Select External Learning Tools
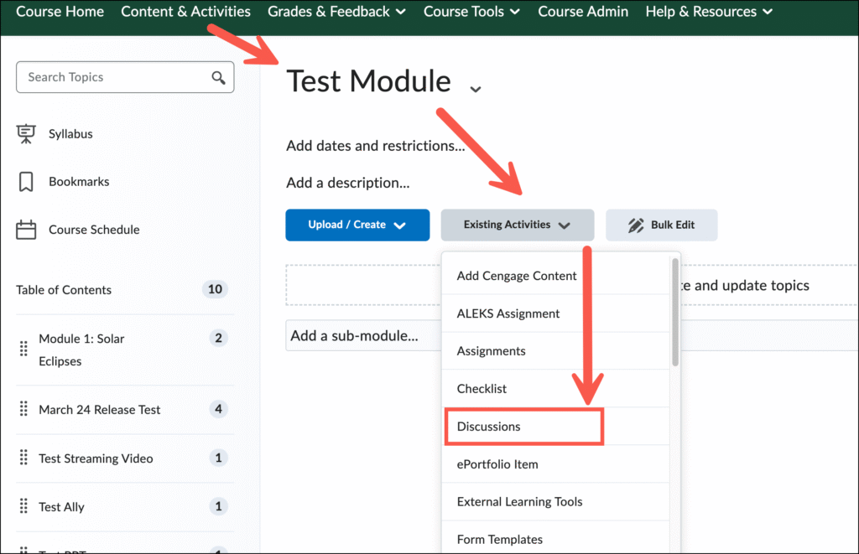Screen dimensions: 859x554 tap(555, 501)
